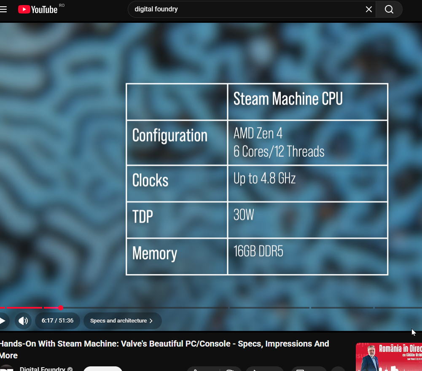Go to the YouTube home logo

pyautogui.click(x=38, y=9)
